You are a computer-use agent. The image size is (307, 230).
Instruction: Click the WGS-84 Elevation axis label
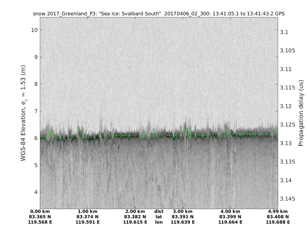click(24, 113)
